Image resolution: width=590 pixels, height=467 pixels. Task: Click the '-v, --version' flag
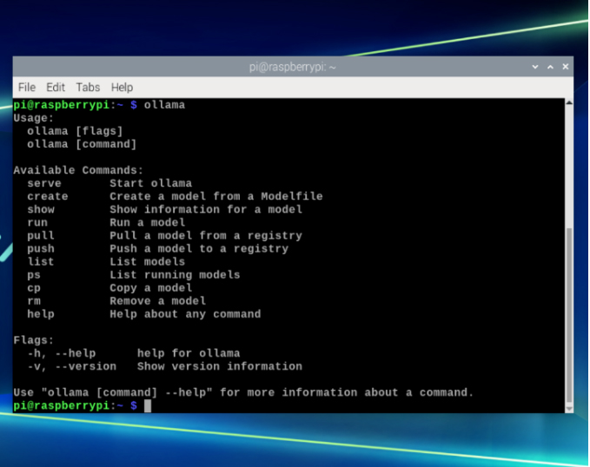coord(72,366)
